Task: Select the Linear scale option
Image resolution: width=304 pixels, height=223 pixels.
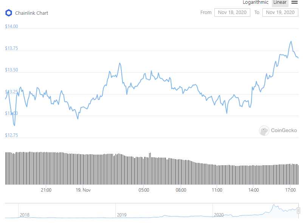Action: point(280,2)
